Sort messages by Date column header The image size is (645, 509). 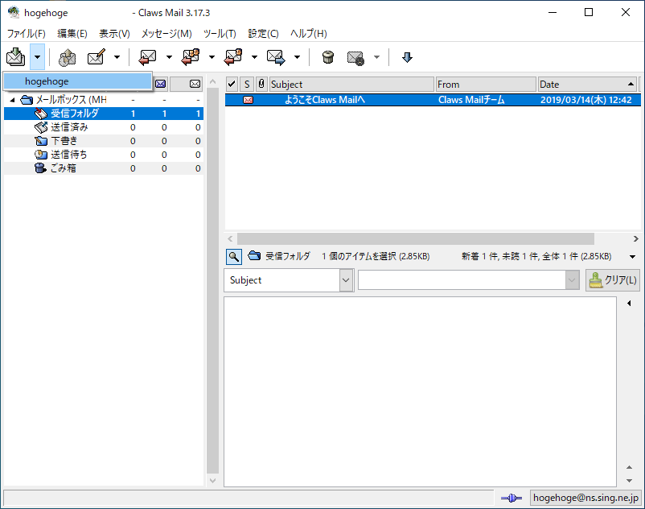pos(587,84)
